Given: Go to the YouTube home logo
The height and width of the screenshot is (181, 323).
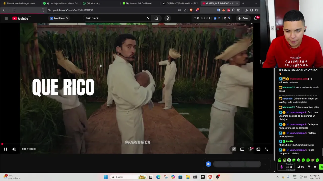Looking at the screenshot, I should 20,18.
